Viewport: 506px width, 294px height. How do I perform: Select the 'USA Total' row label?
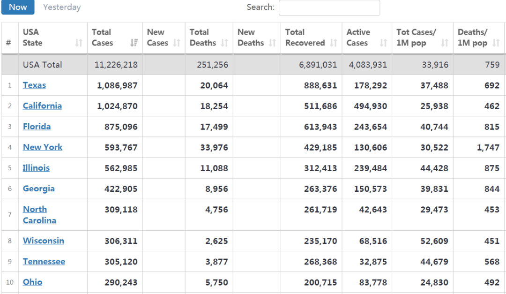42,65
